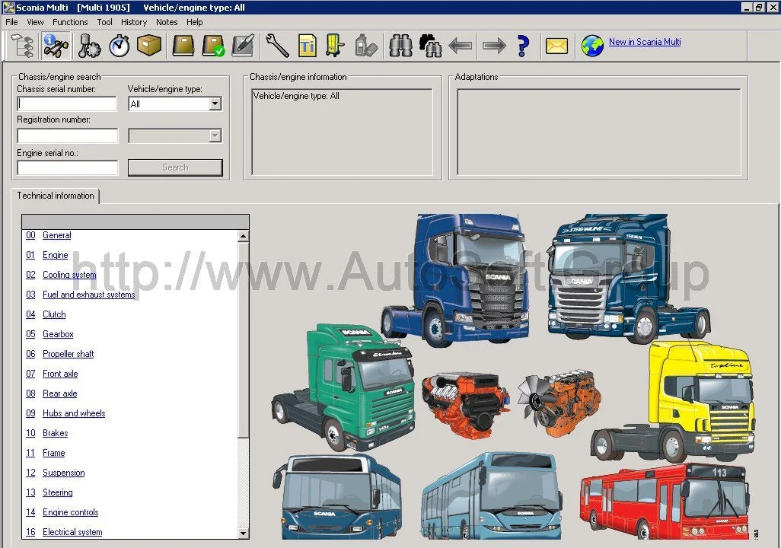
Task: Click the pencil notes icon
Action: coord(243,46)
